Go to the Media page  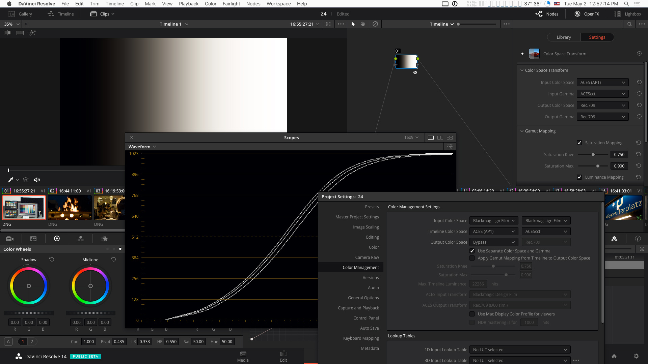pyautogui.click(x=243, y=356)
